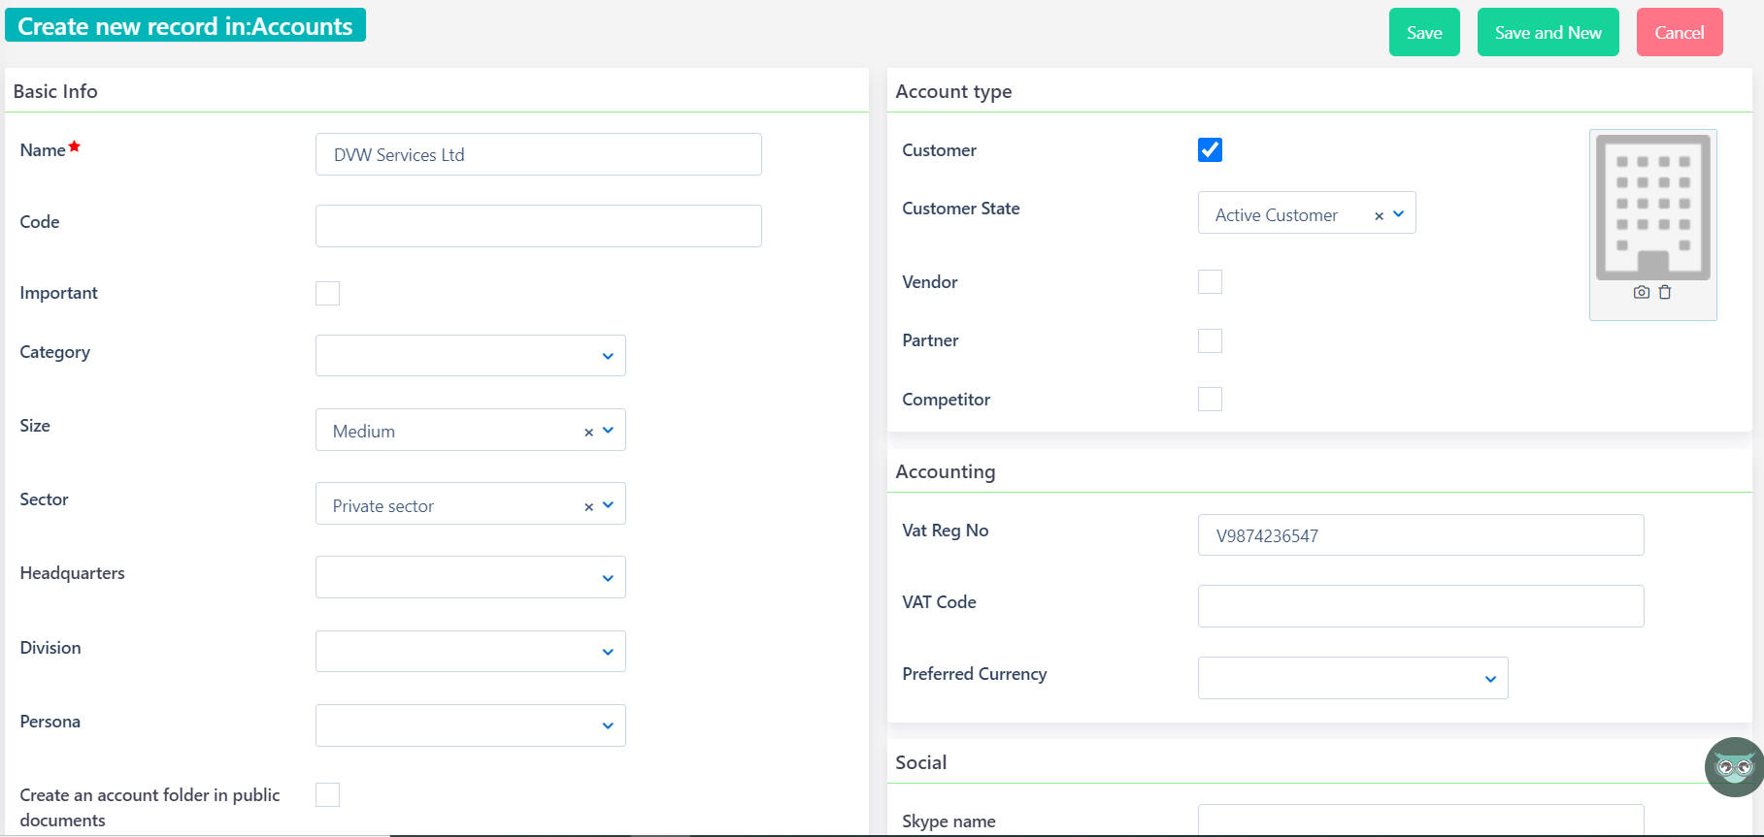Click Save and New button
The width and height of the screenshot is (1764, 837).
(x=1548, y=32)
